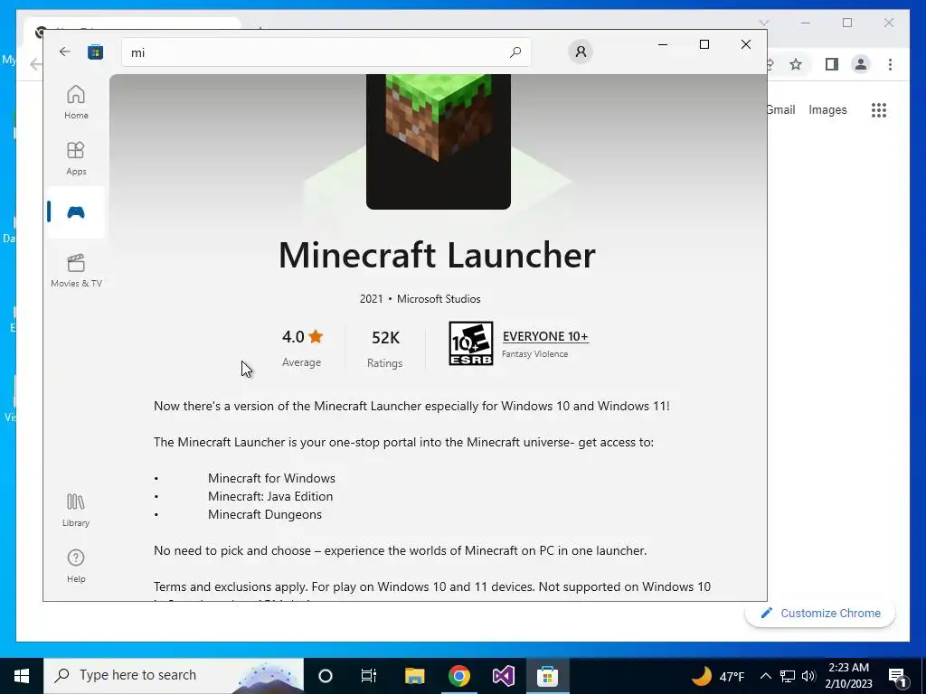Open the Store user account icon
Screen dimensions: 926x694
[x=581, y=52]
